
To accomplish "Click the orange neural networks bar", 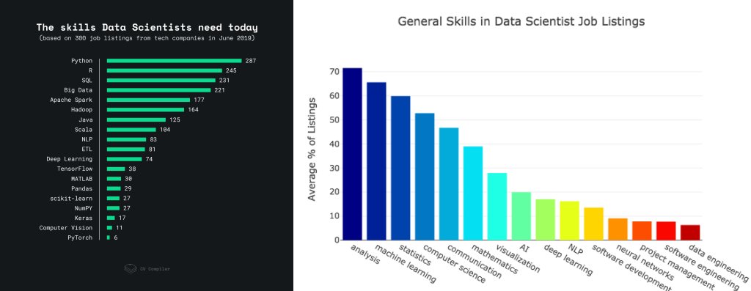I will 618,229.
